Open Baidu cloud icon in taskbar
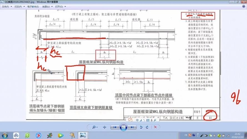 point(16,135)
